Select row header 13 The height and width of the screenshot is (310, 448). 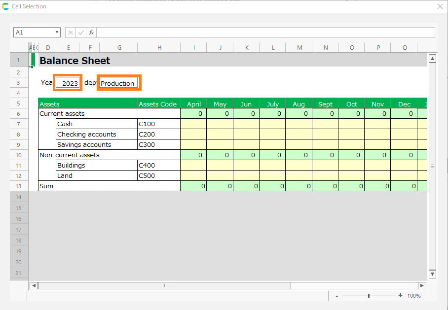click(19, 186)
